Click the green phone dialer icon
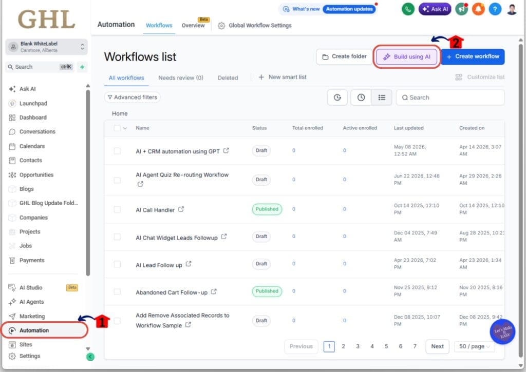526x372 pixels. click(x=408, y=9)
